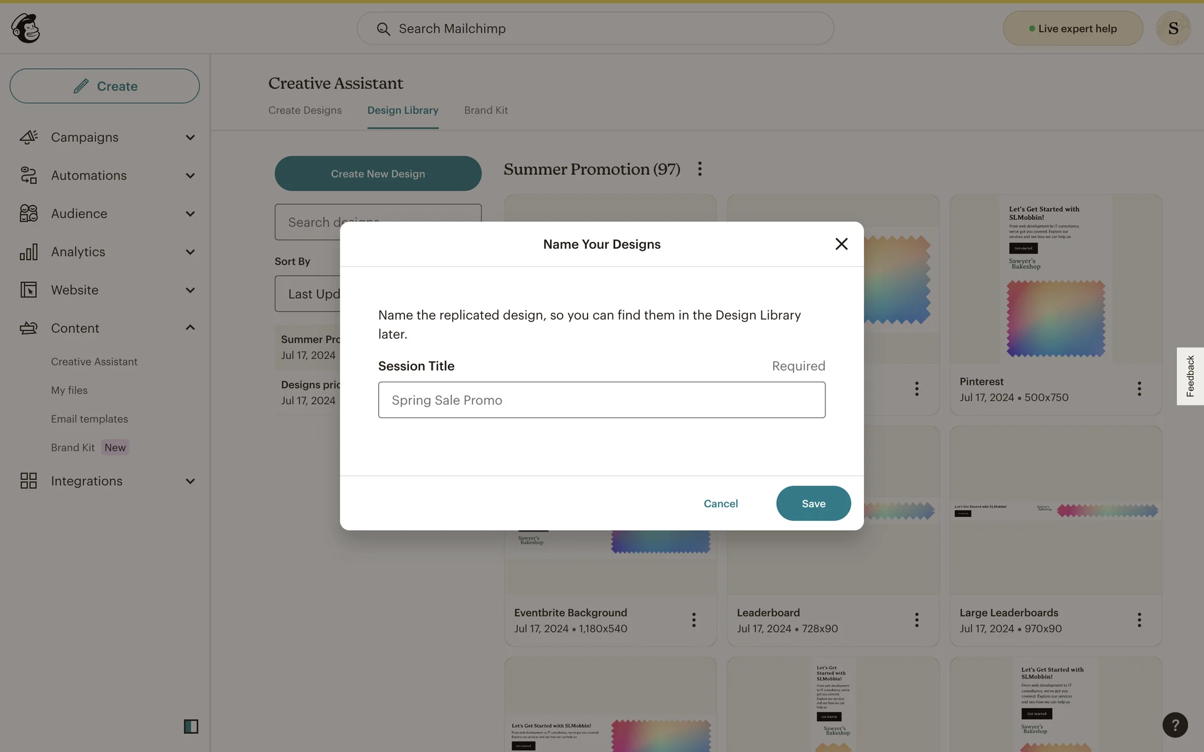The height and width of the screenshot is (752, 1204).
Task: Focus the Session Title input field
Action: coord(601,400)
